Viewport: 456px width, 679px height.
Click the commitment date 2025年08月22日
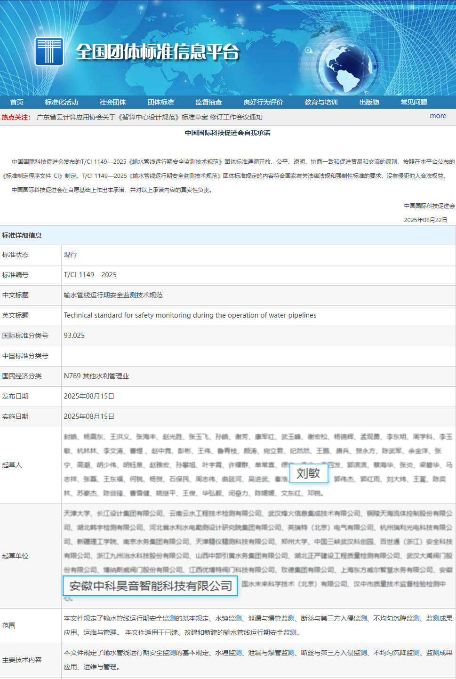click(426, 220)
